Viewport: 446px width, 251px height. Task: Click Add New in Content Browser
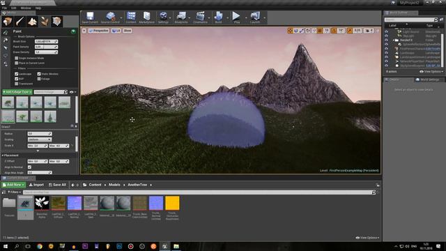click(14, 185)
